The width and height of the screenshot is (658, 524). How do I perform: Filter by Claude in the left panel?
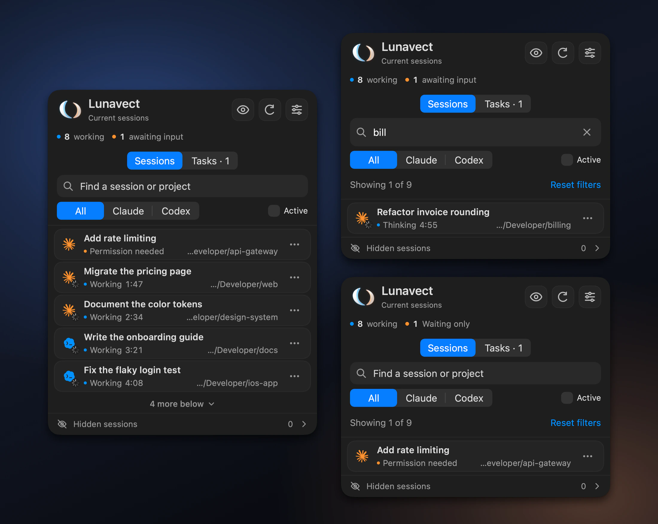tap(128, 211)
